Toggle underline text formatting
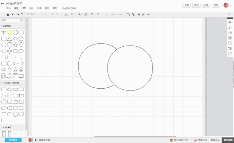Image resolution: width=234 pixels, height=143 pixels. 61,14
